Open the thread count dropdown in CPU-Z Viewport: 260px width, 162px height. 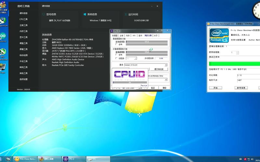click(x=136, y=58)
